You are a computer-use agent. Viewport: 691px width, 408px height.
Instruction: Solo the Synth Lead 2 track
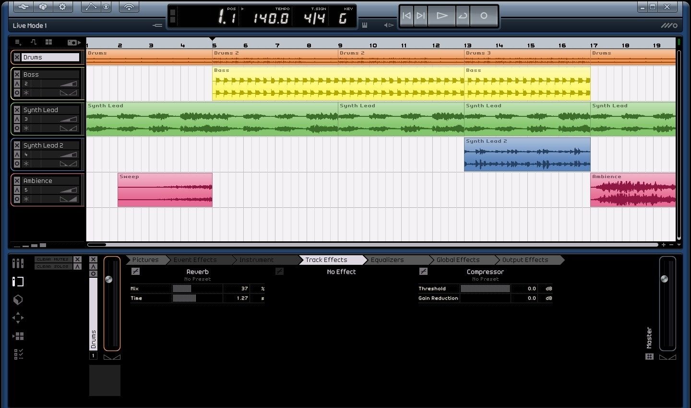(x=17, y=154)
